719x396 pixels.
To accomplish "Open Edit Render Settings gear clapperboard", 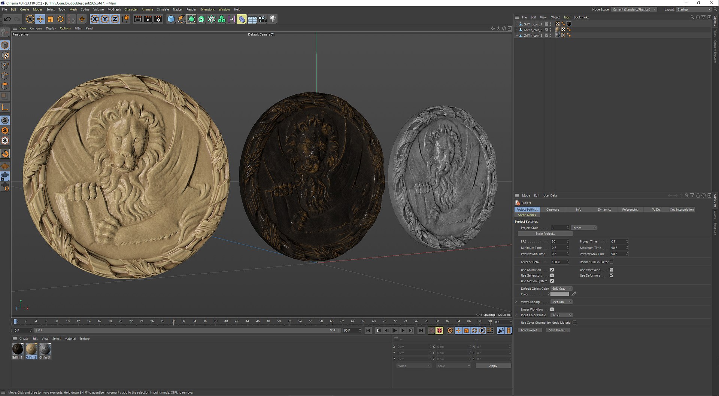I will pyautogui.click(x=158, y=19).
